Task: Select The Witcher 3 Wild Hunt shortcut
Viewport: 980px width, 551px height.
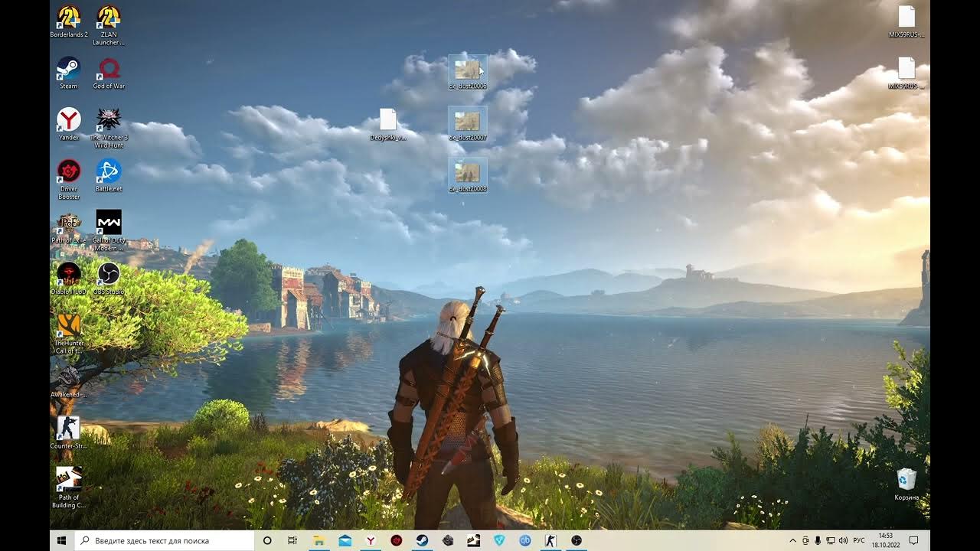Action: [x=109, y=127]
